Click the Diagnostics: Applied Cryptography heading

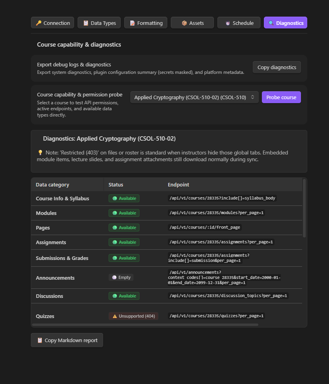pyautogui.click(x=109, y=139)
